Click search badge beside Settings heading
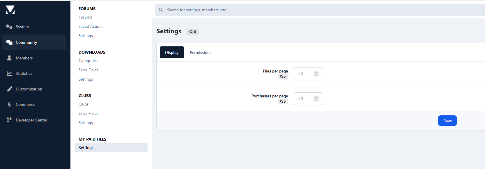The image size is (485, 169). (192, 32)
